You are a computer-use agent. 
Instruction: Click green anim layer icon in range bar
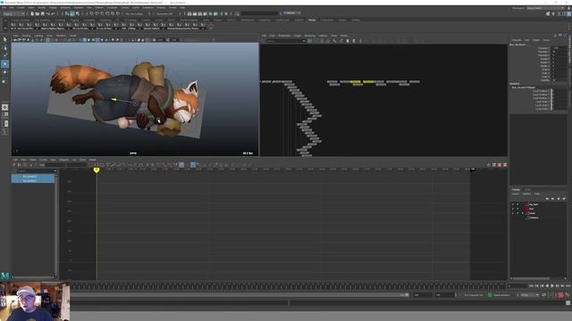(490, 295)
